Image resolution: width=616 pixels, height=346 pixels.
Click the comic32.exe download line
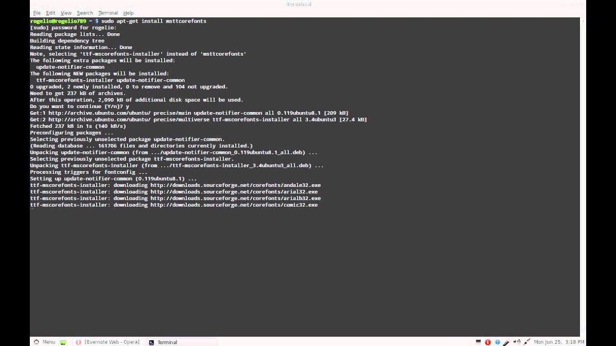(x=174, y=205)
